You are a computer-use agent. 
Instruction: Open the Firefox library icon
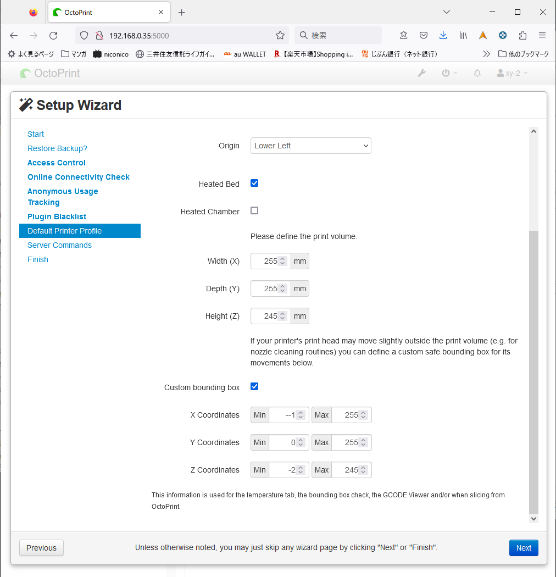pyautogui.click(x=463, y=35)
